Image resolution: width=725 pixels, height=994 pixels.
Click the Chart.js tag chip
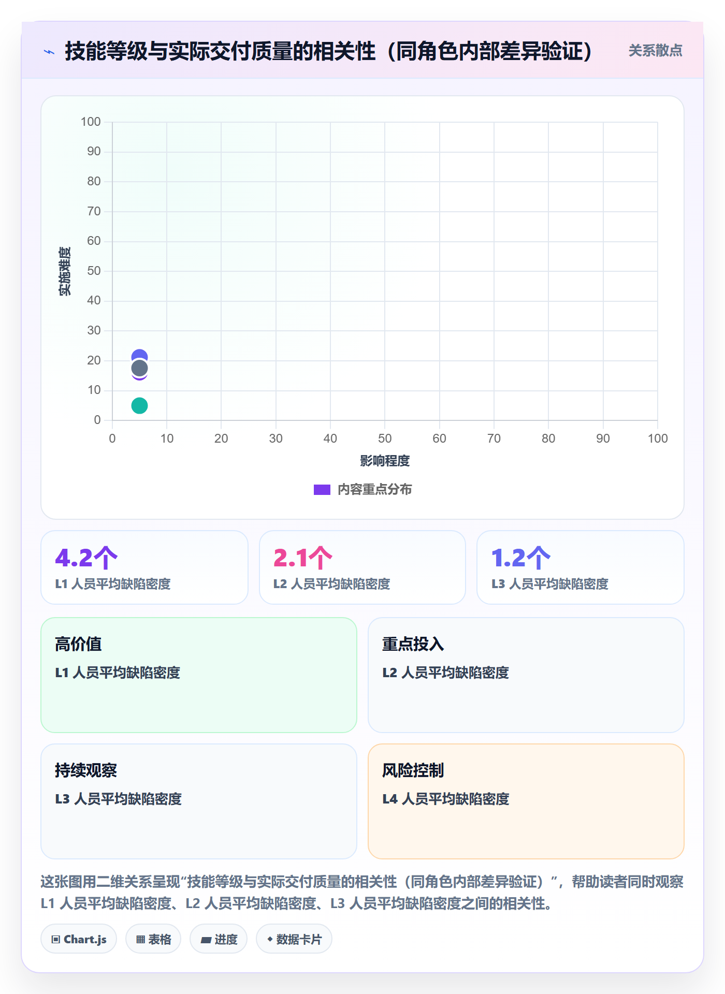tap(79, 939)
